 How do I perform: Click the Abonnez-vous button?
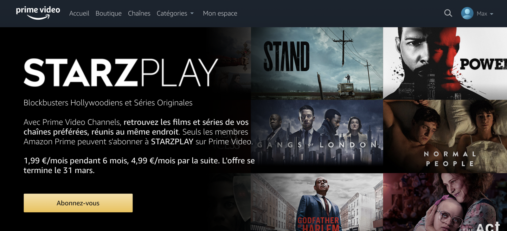point(78,203)
